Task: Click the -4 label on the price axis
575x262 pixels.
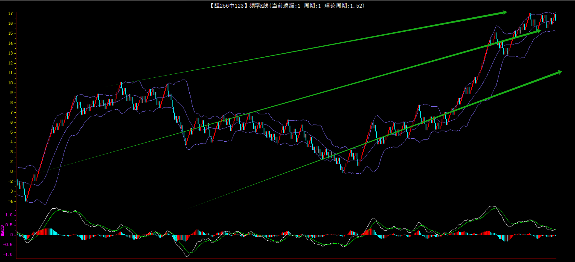Action: tap(11, 201)
